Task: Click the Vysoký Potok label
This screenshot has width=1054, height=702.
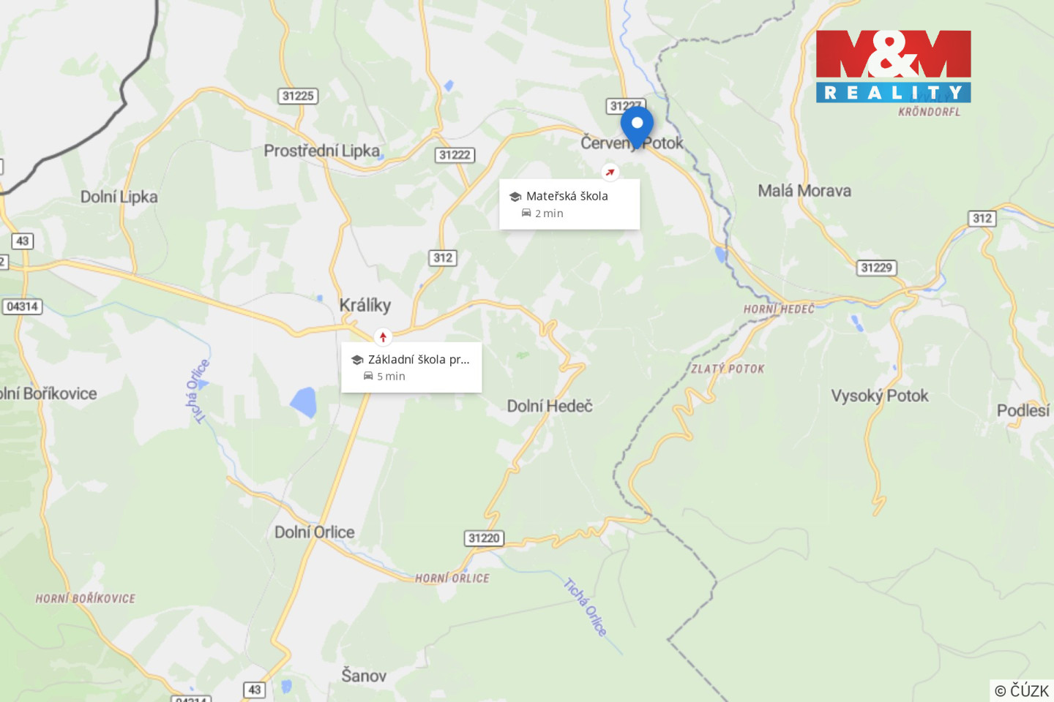Action: click(880, 396)
